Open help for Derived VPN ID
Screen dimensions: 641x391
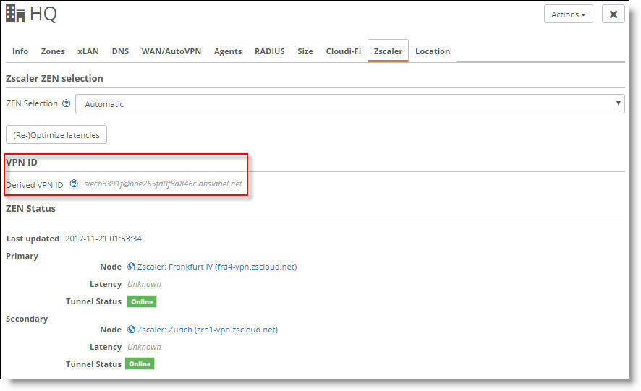[74, 184]
